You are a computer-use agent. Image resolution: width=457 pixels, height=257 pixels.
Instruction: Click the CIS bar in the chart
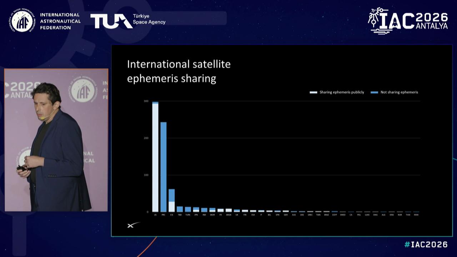point(172,201)
